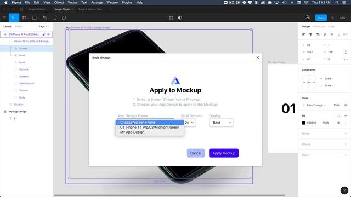351x197 pixels.
Task: Open the fill style grid icon
Action: click(x=339, y=115)
